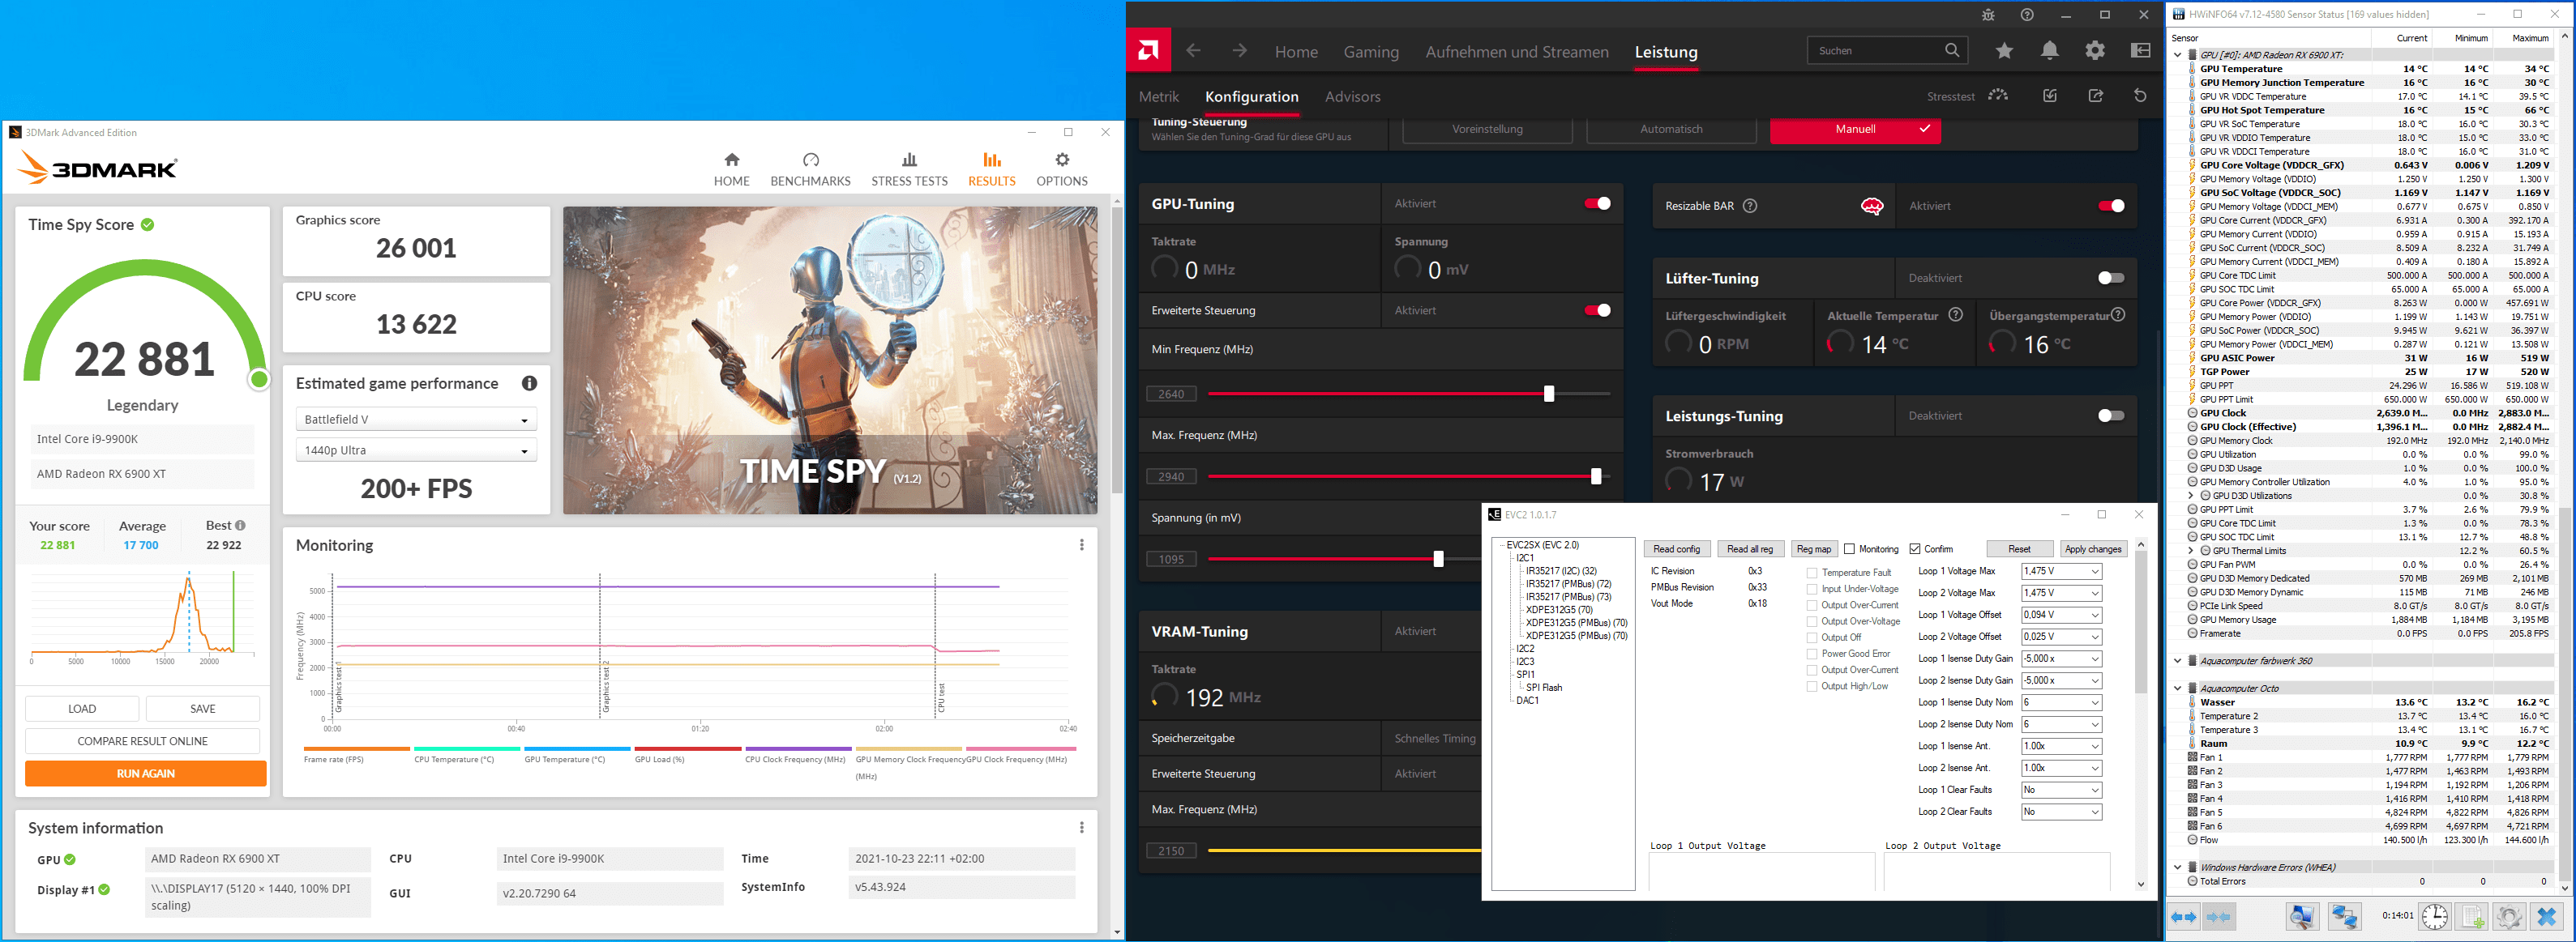Switch to the Metrik sub-tab

[1159, 97]
